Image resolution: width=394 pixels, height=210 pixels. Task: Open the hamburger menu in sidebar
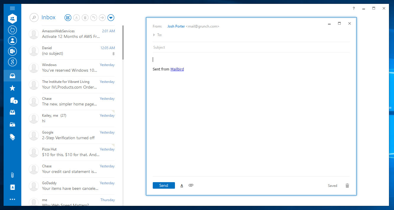[x=12, y=8]
